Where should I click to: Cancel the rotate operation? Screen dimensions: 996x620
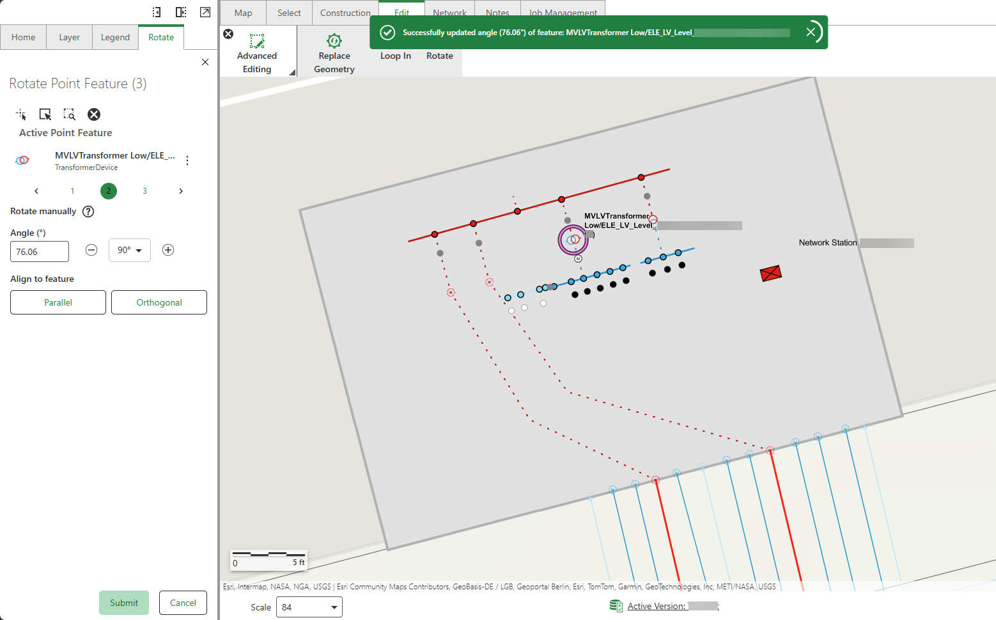183,603
